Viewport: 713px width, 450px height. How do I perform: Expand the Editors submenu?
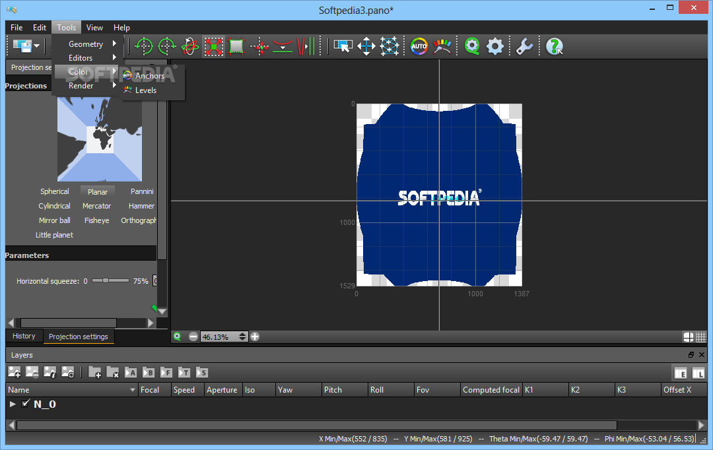(x=87, y=57)
